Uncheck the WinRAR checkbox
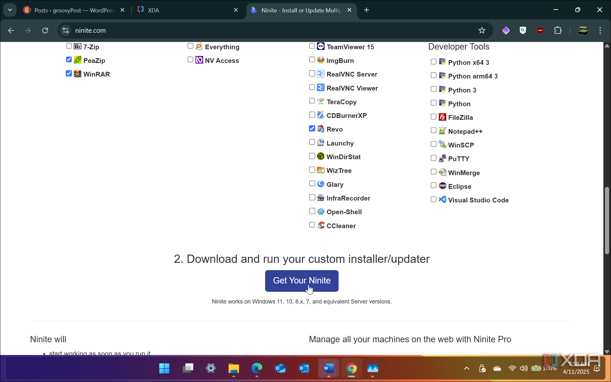Screen dimensions: 611x382 pos(69,73)
